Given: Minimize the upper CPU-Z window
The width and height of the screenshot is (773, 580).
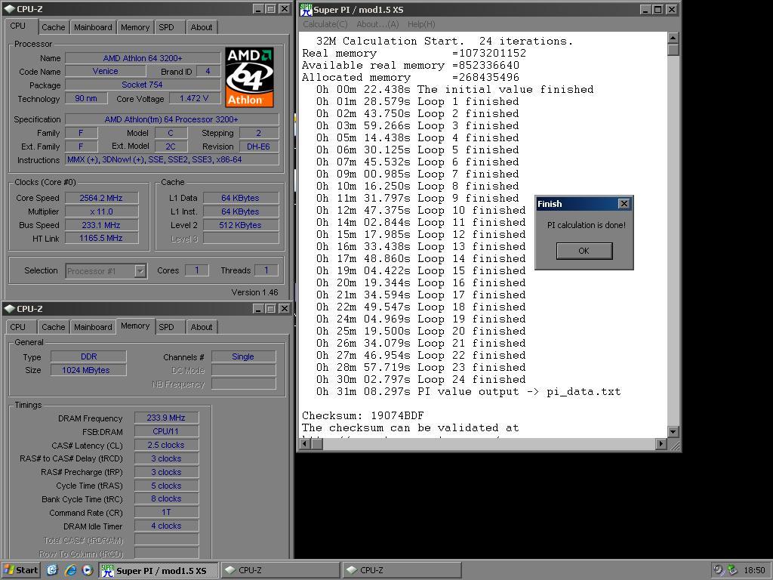Looking at the screenshot, I should click(258, 9).
